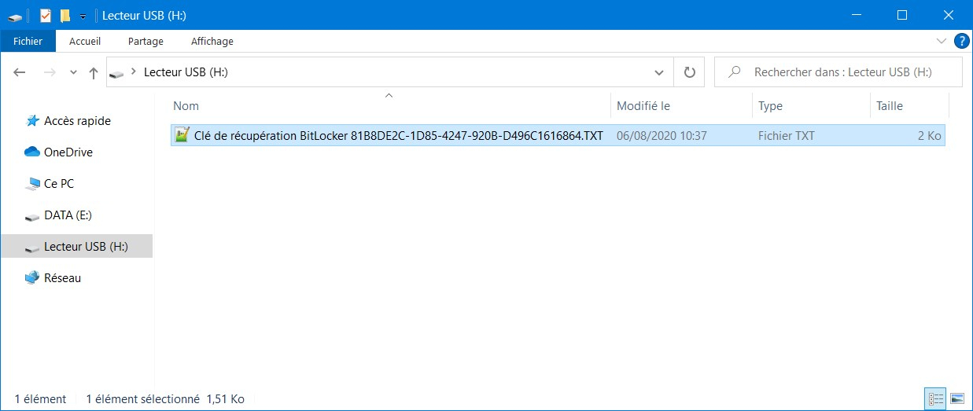Image resolution: width=973 pixels, height=411 pixels.
Task: Open the Partage ribbon tab
Action: point(146,41)
